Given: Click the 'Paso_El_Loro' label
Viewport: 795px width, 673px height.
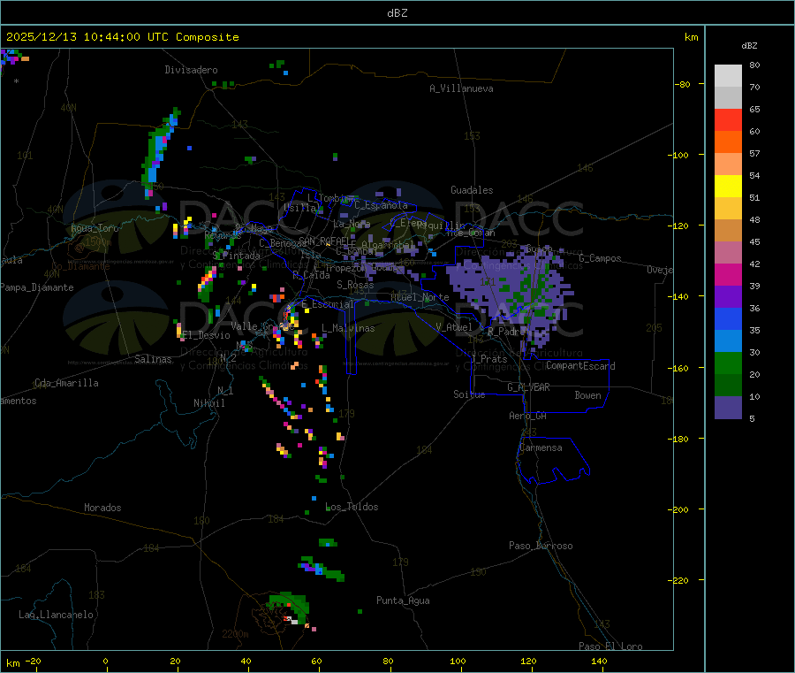Looking at the screenshot, I should tap(611, 646).
